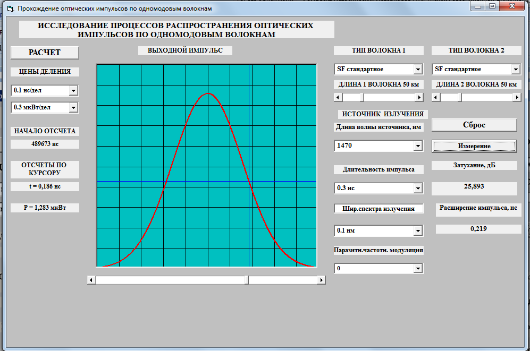Click right arrow of fiber 2 length slider
Screen dimensions: 530x351
(x=517, y=98)
